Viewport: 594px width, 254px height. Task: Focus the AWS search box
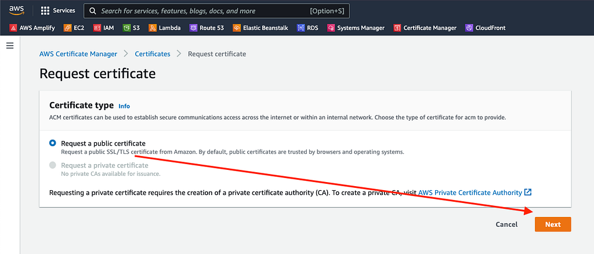pyautogui.click(x=216, y=11)
